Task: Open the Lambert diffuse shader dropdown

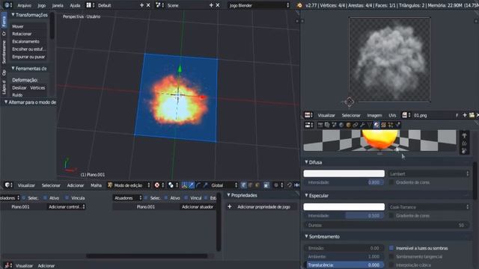Action: pos(429,173)
